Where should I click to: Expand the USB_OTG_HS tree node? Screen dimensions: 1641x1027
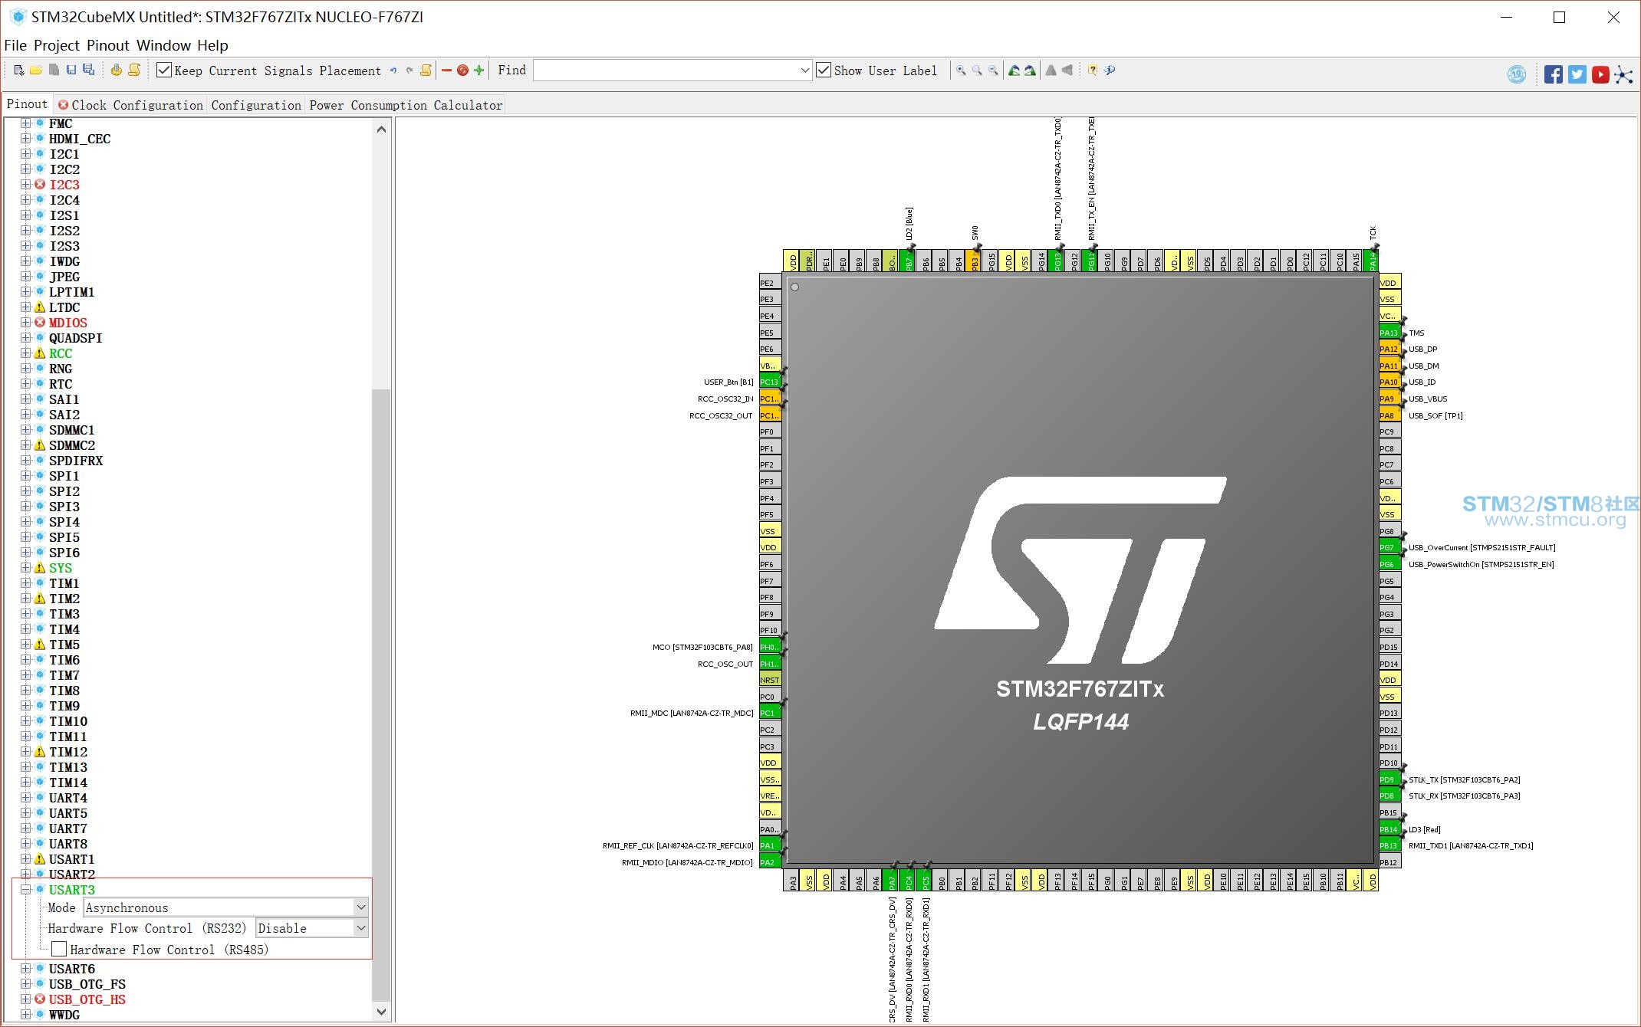[x=25, y=999]
